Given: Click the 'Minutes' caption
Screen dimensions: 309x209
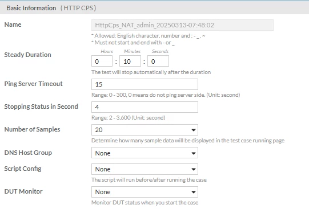Looking at the screenshot, I should tap(132, 51).
